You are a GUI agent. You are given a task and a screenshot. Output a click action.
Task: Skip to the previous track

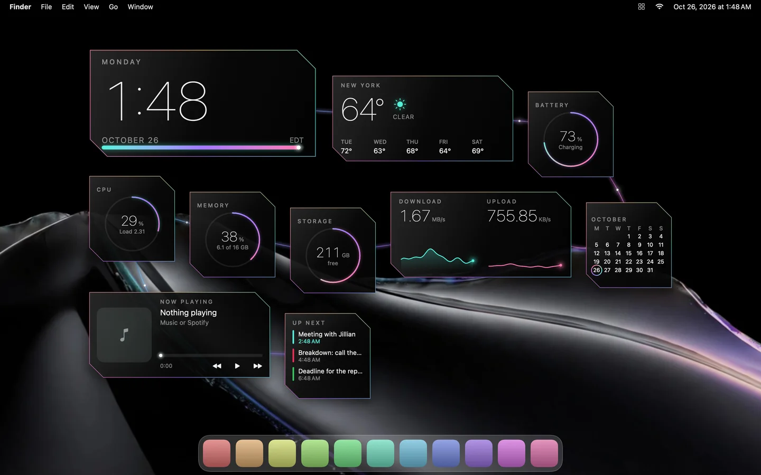pyautogui.click(x=217, y=366)
